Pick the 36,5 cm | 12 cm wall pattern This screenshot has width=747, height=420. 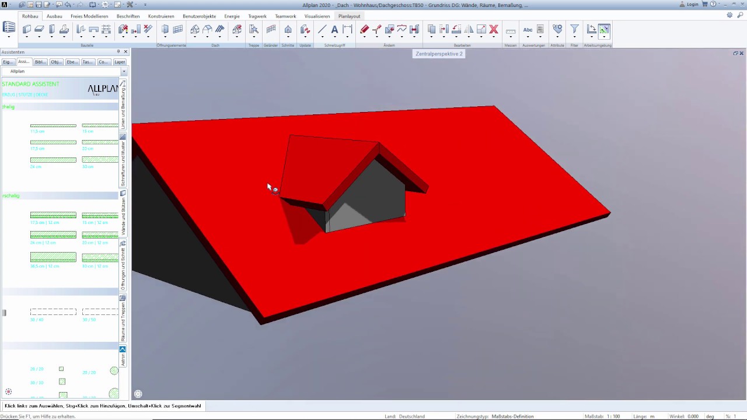53,257
